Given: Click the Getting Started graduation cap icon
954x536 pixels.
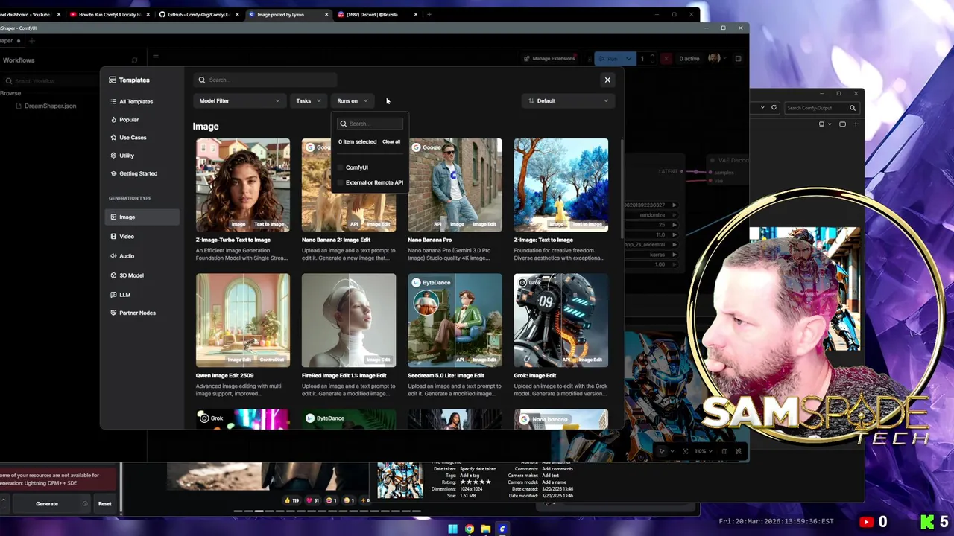Looking at the screenshot, I should click(113, 173).
